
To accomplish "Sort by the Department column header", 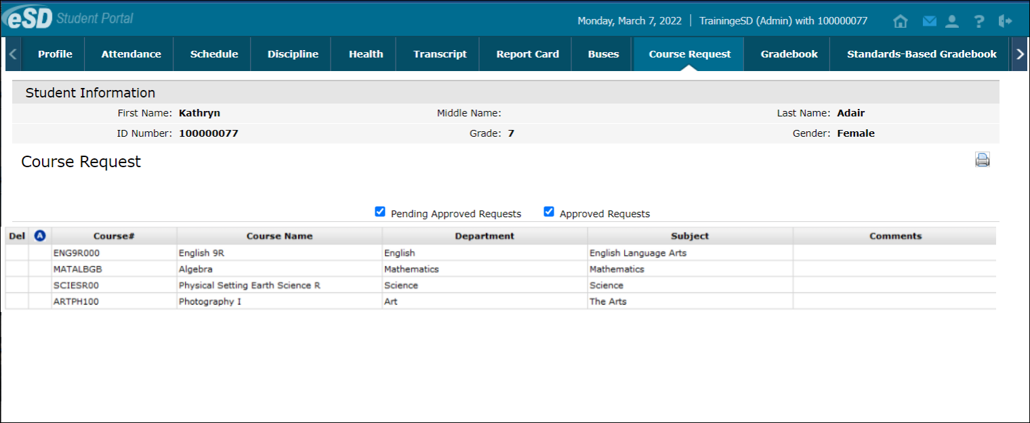I will 485,236.
